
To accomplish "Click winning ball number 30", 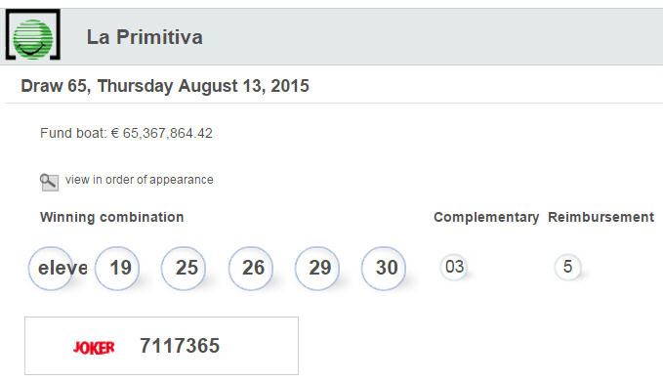I will point(384,269).
